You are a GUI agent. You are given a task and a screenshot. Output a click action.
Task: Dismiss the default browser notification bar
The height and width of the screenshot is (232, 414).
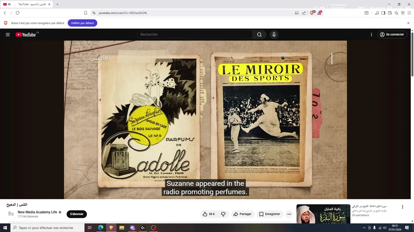[408, 23]
